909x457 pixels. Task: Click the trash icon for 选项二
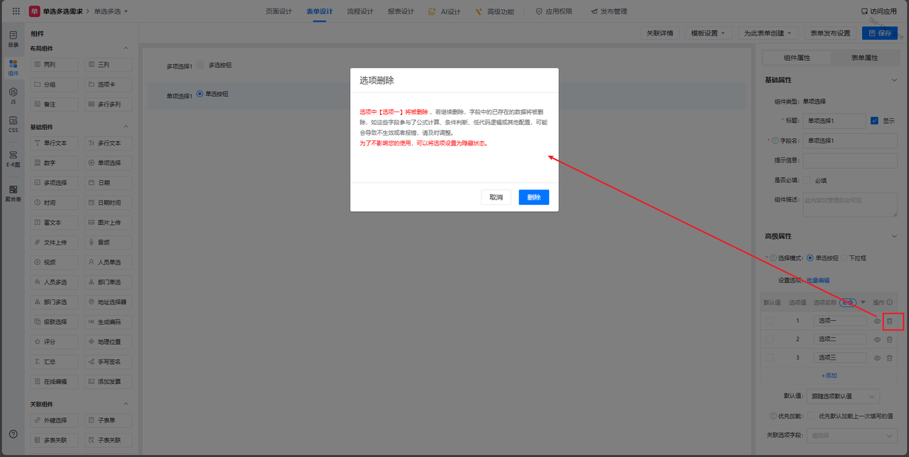pyautogui.click(x=889, y=339)
